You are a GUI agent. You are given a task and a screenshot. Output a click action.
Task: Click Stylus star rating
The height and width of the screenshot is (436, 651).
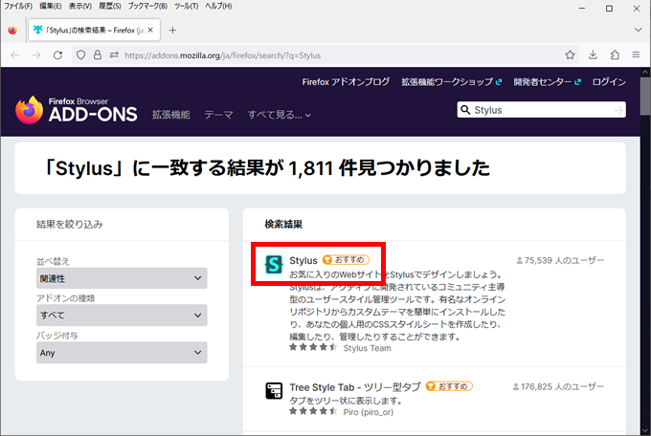(x=313, y=347)
